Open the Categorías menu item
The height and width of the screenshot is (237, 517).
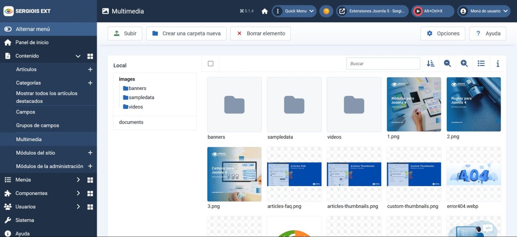click(28, 83)
